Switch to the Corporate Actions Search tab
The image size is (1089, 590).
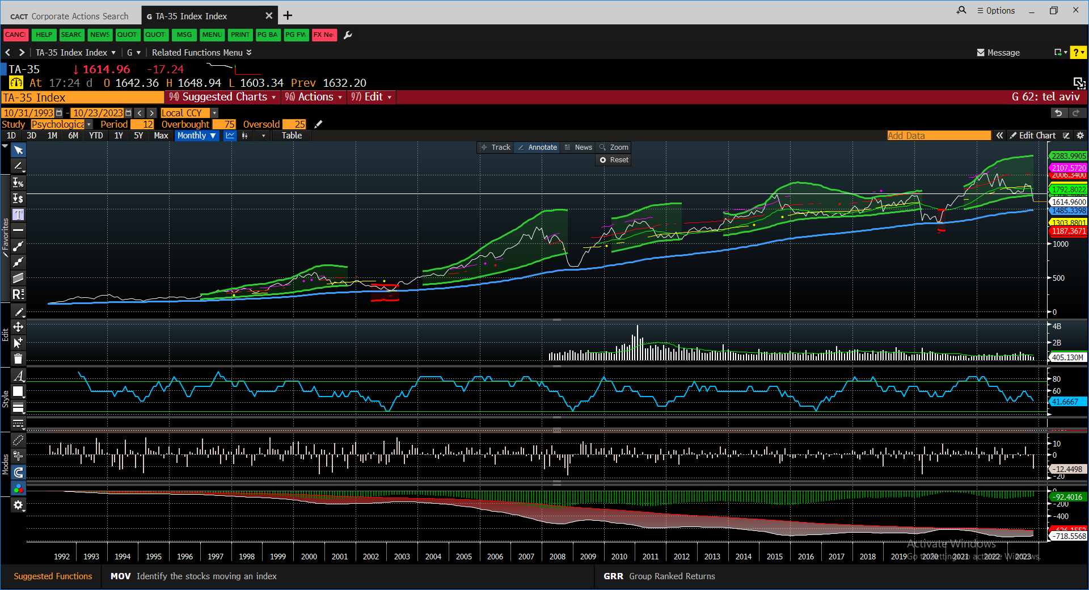70,16
